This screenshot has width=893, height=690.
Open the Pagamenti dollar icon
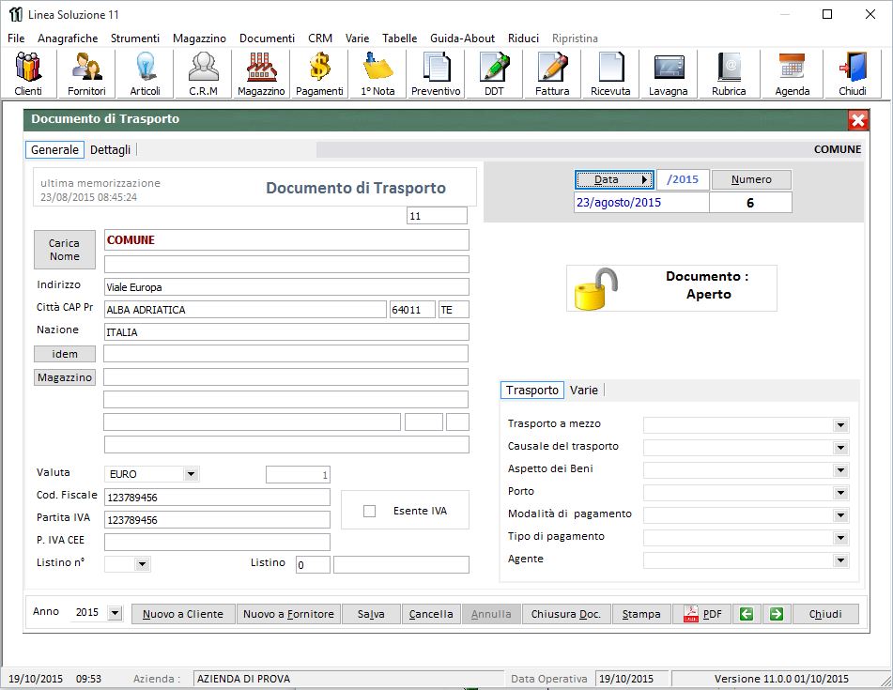click(x=319, y=73)
